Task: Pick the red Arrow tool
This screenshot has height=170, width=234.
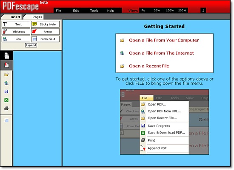Action: (45, 31)
